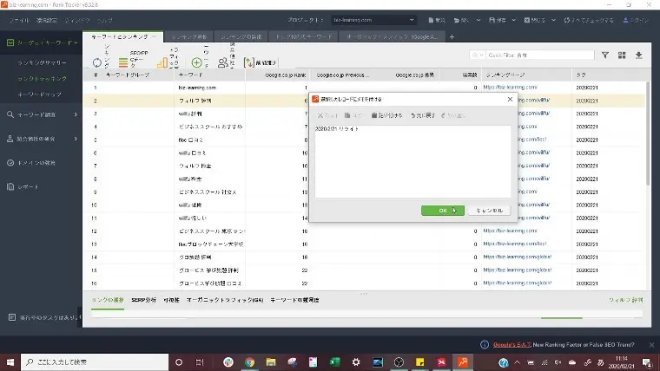Expand the Keyword Research (キーワード調査) sidebar section
Viewport: 660px width, 371px height.
point(42,114)
